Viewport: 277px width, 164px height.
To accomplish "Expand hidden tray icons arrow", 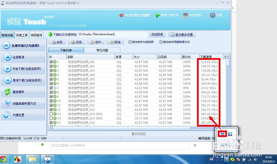I will [x=227, y=160].
